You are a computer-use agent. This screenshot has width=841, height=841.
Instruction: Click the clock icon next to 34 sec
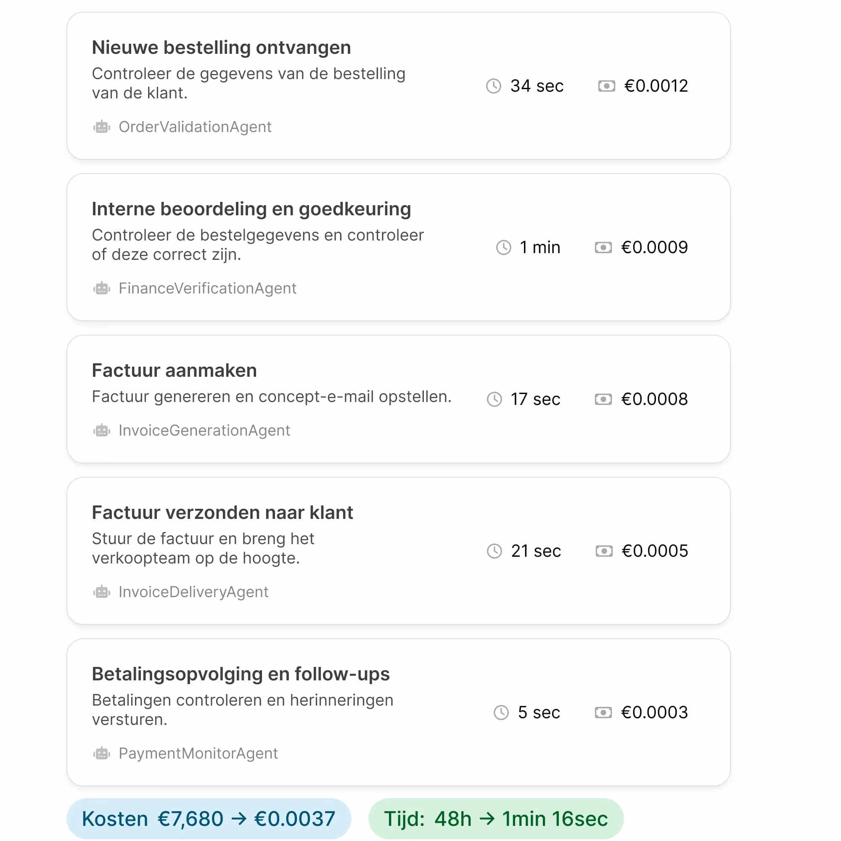pyautogui.click(x=494, y=86)
